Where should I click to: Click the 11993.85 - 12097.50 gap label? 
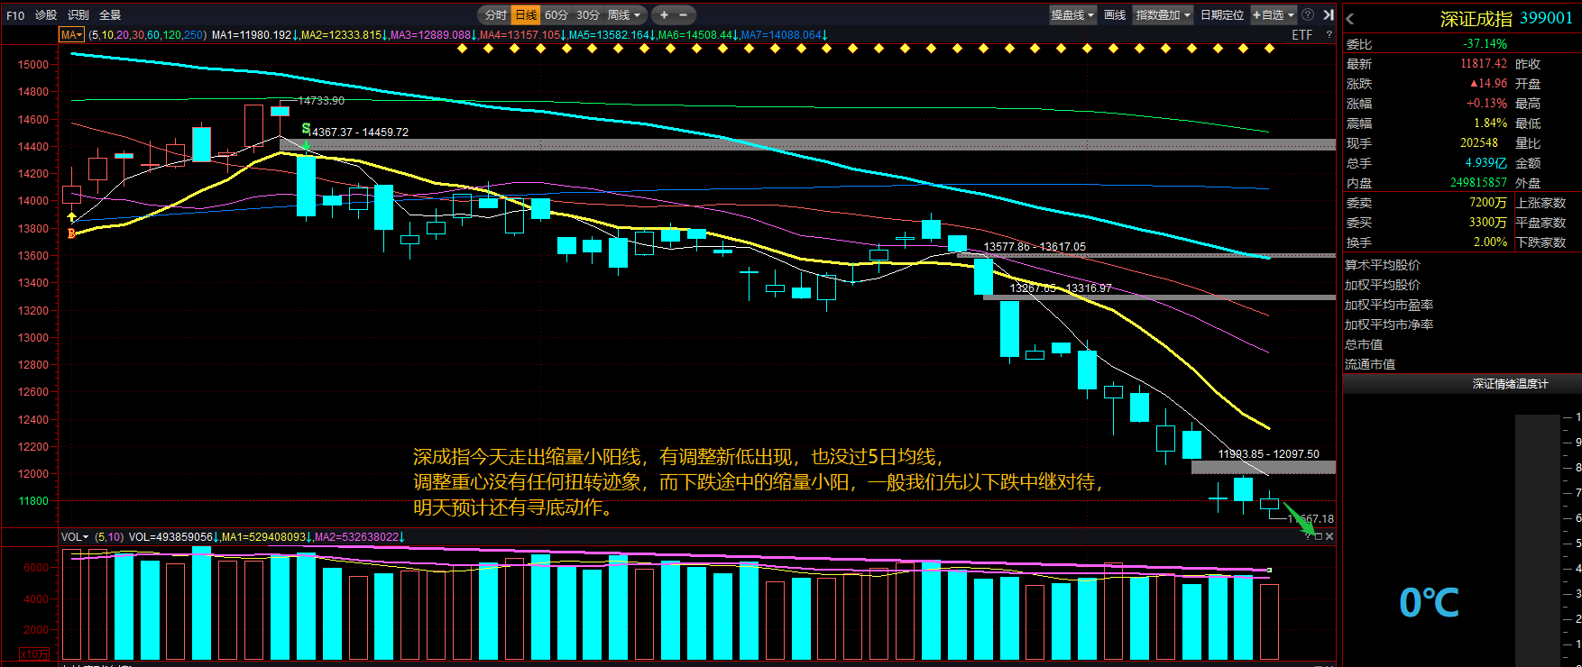[1268, 453]
